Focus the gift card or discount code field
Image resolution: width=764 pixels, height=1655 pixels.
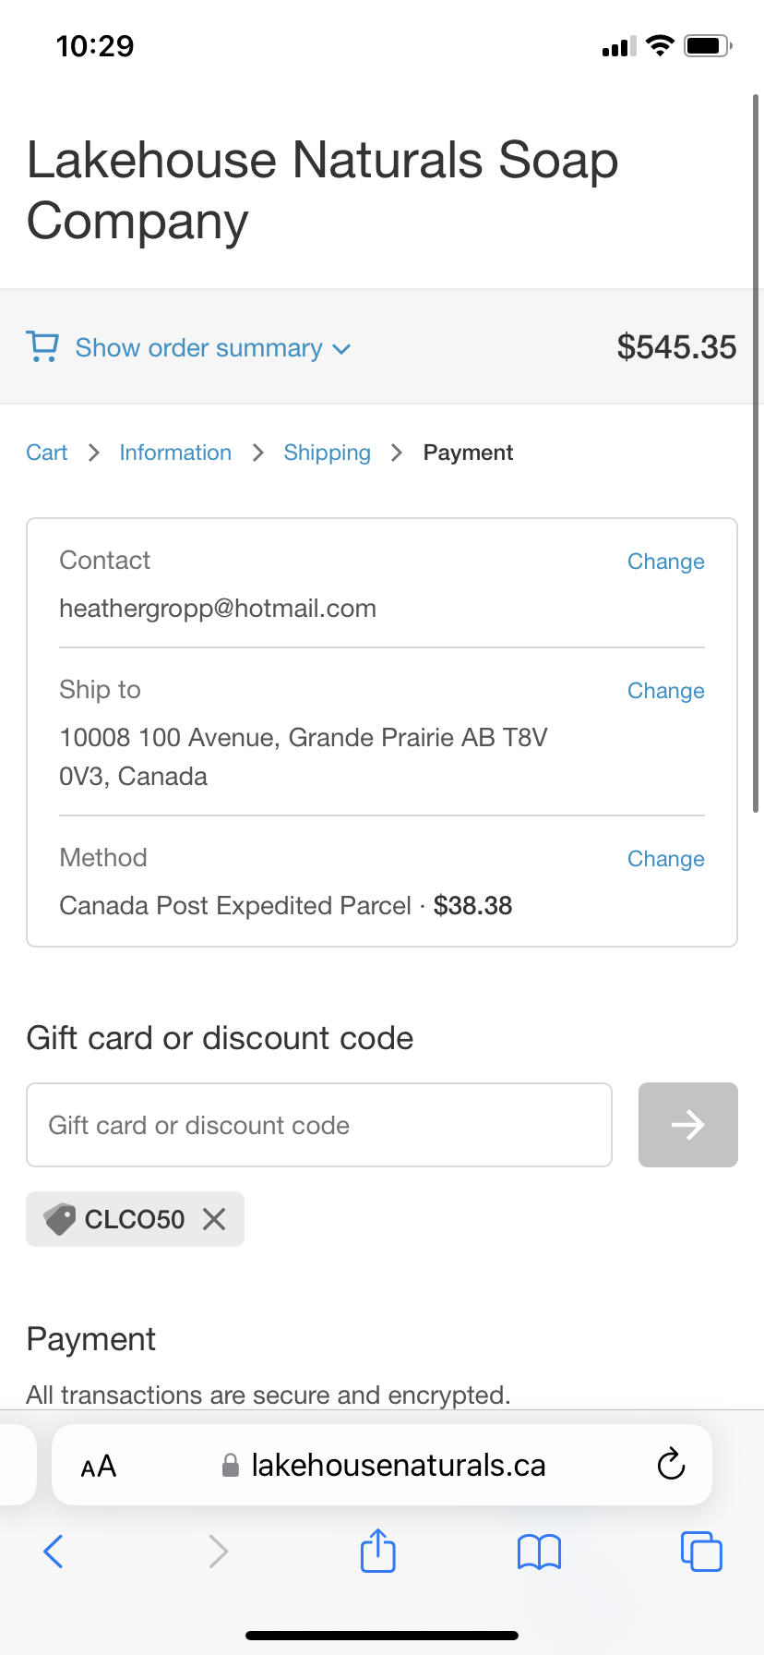click(x=319, y=1125)
